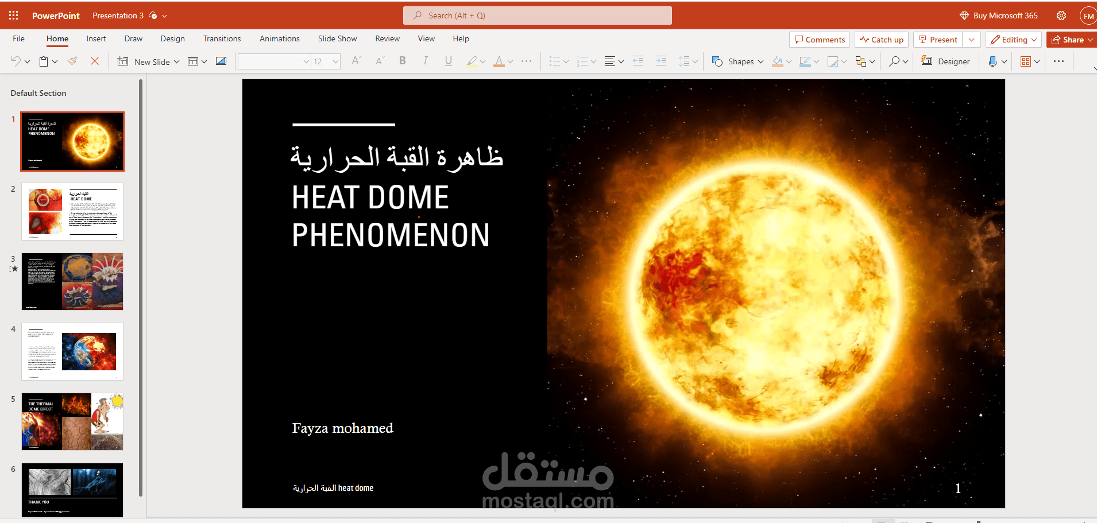Click the Dictate microphone icon

(992, 61)
